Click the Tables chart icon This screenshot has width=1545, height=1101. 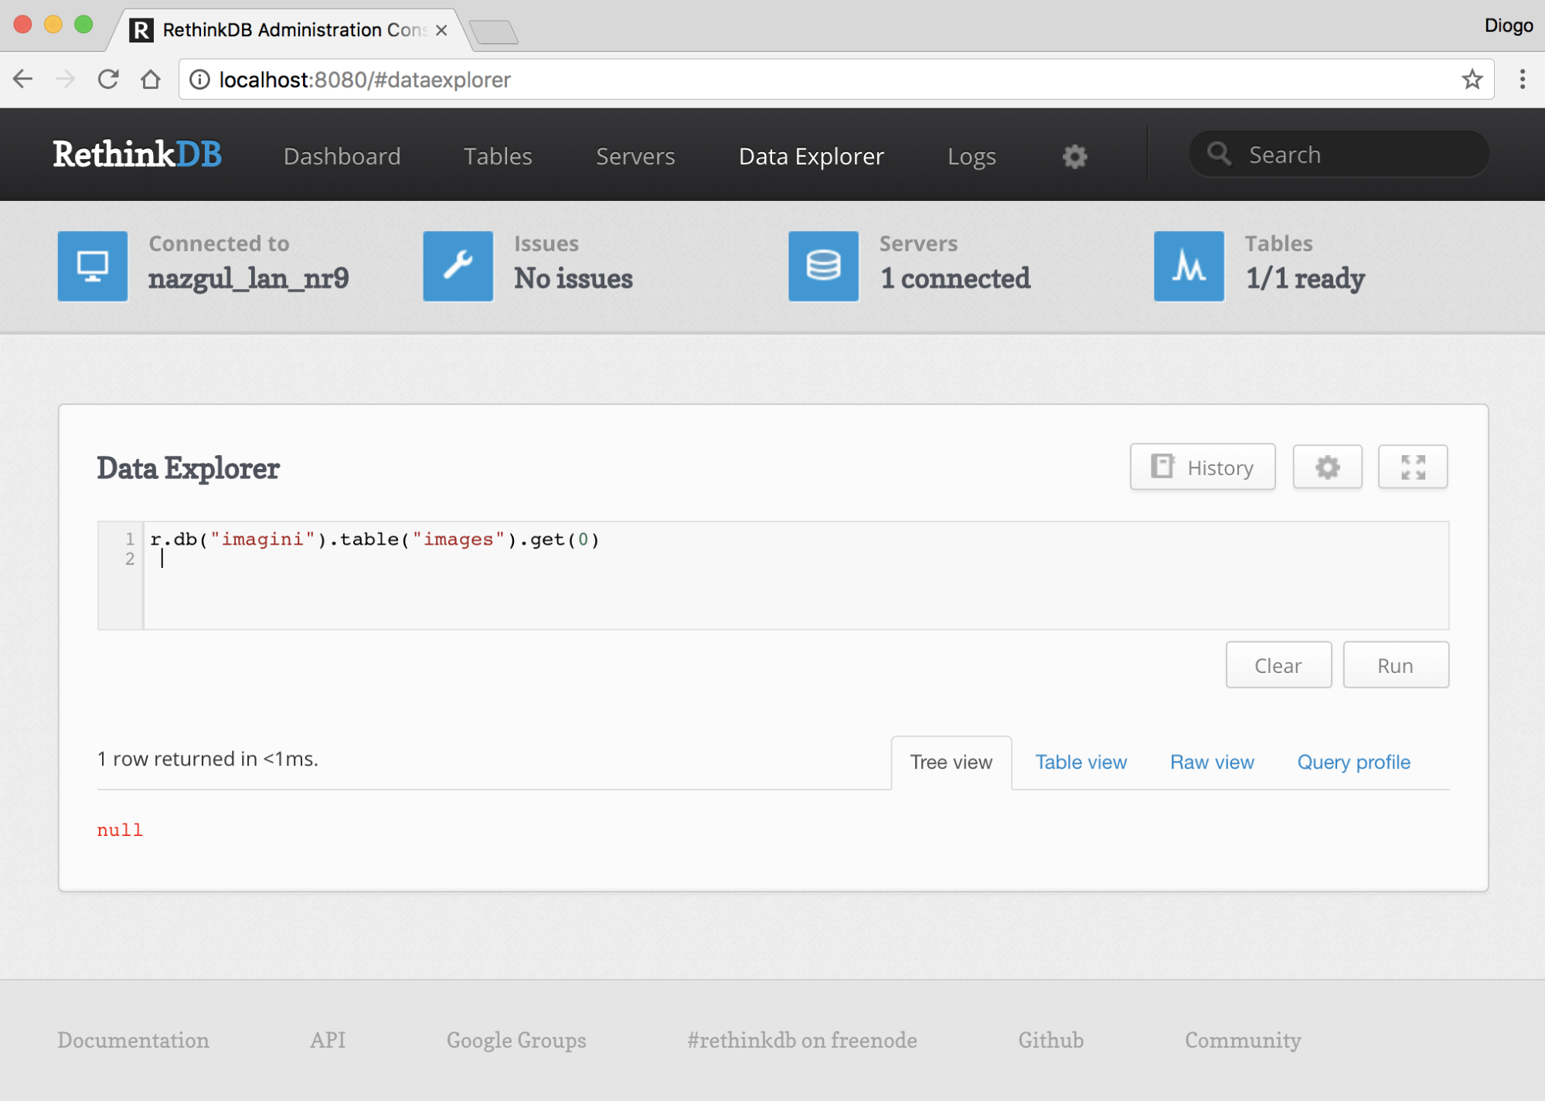tap(1188, 266)
